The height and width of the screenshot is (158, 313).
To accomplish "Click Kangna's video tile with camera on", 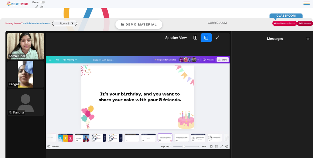I will click(x=26, y=74).
